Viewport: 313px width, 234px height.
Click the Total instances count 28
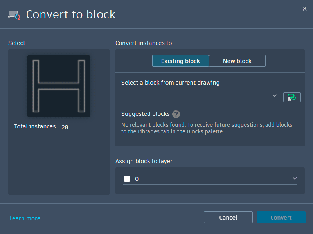[65, 127]
